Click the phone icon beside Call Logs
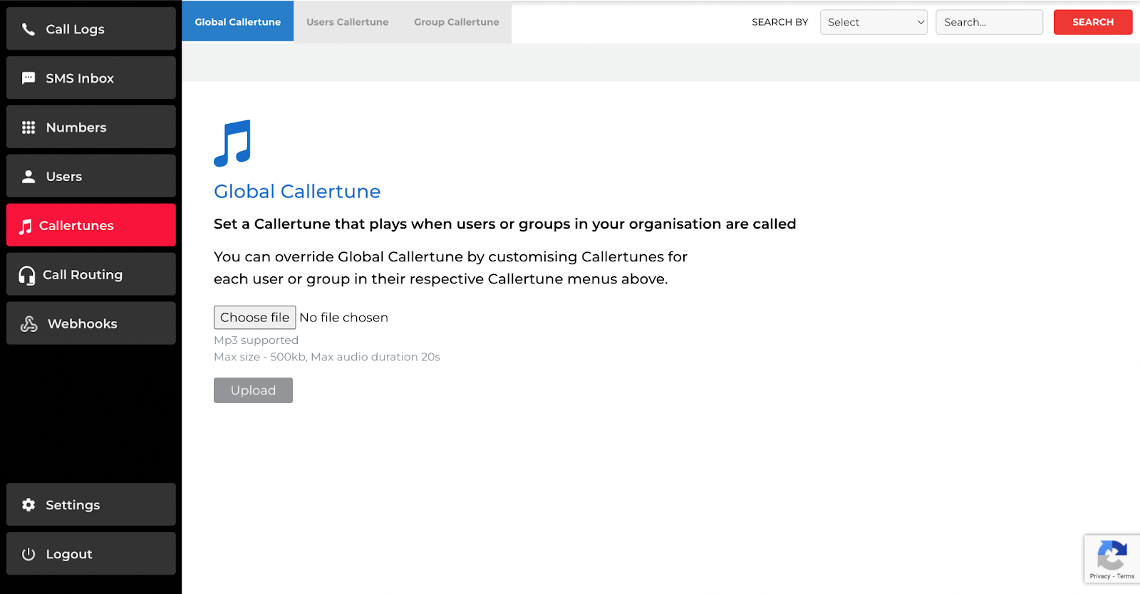This screenshot has height=594, width=1140. [28, 29]
